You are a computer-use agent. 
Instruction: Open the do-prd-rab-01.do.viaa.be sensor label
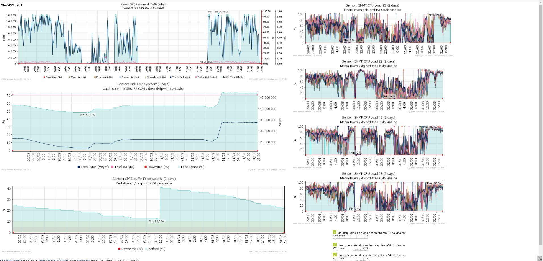click(371, 245)
